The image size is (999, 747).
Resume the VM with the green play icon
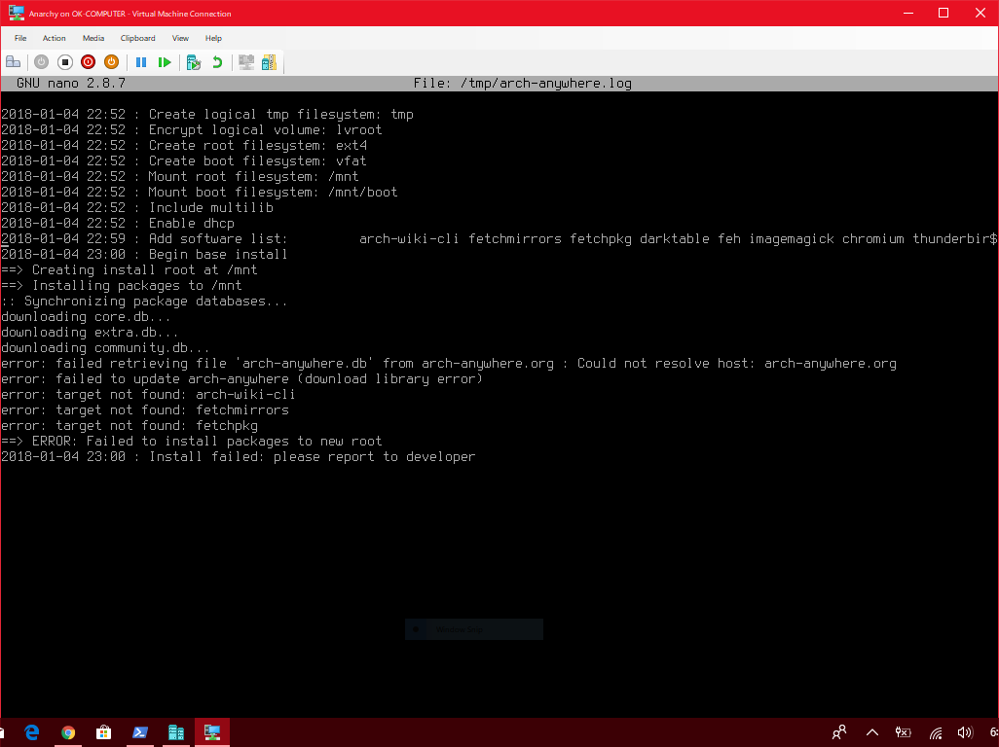pyautogui.click(x=165, y=61)
